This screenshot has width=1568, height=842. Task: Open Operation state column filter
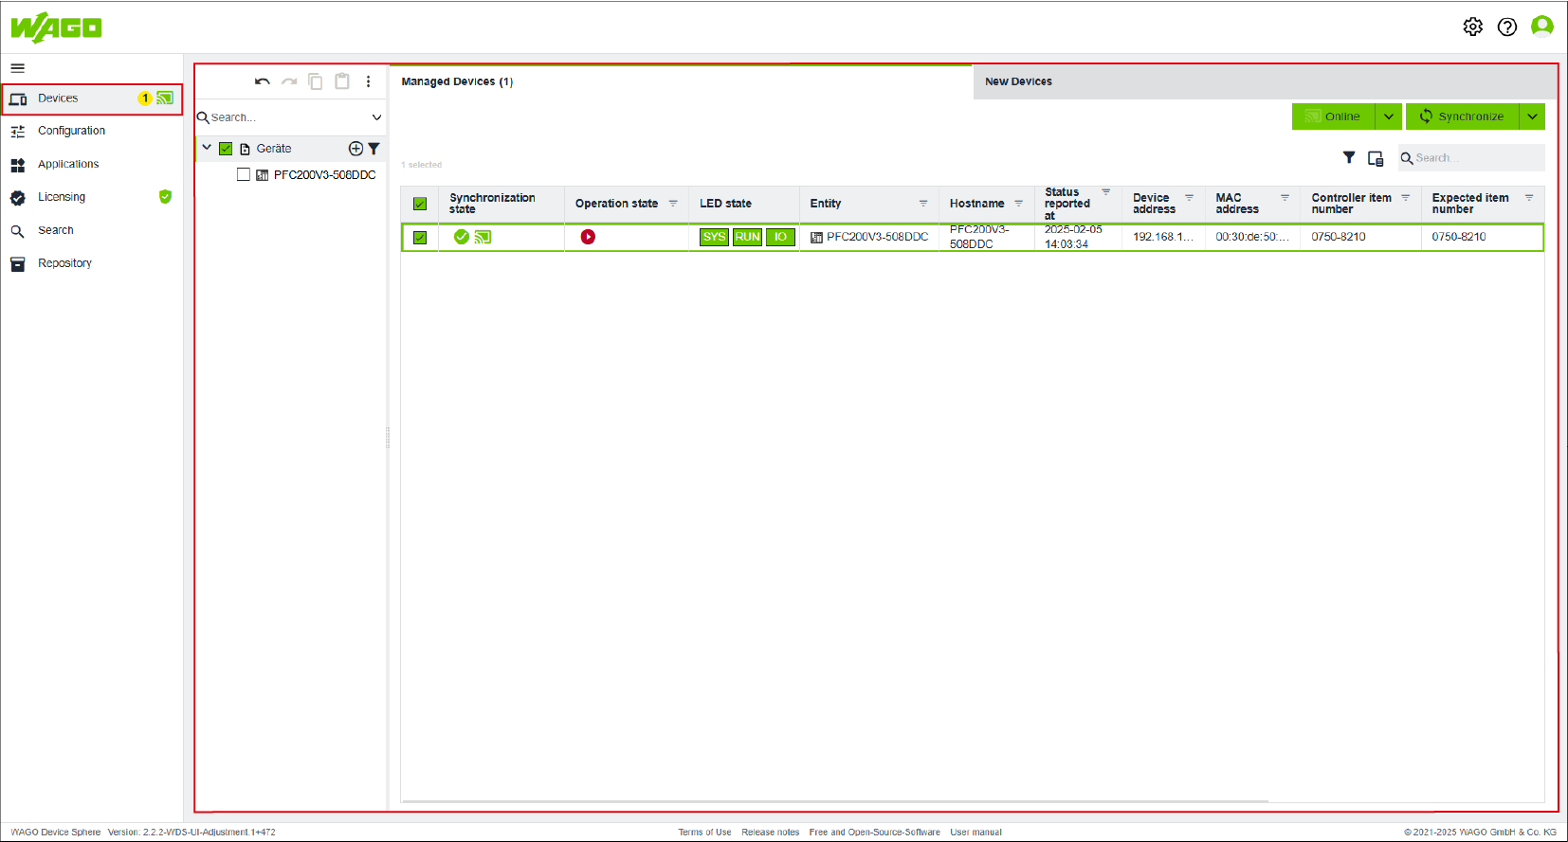point(673,203)
